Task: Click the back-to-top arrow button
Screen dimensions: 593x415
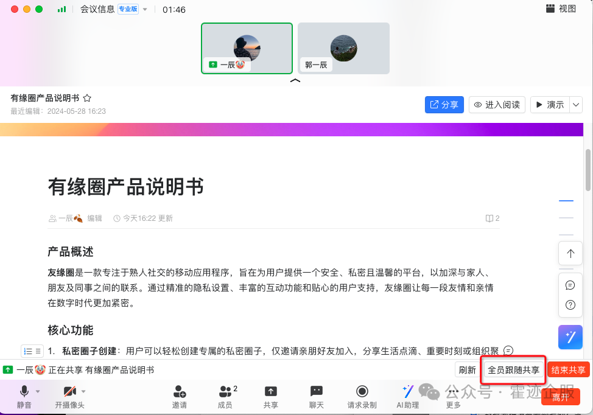Action: click(570, 254)
